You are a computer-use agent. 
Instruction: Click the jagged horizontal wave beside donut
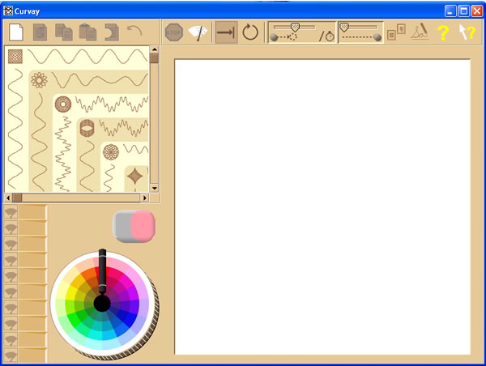(112, 104)
